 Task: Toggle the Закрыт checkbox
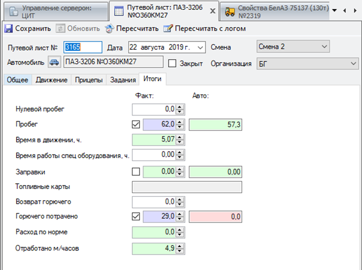172,63
